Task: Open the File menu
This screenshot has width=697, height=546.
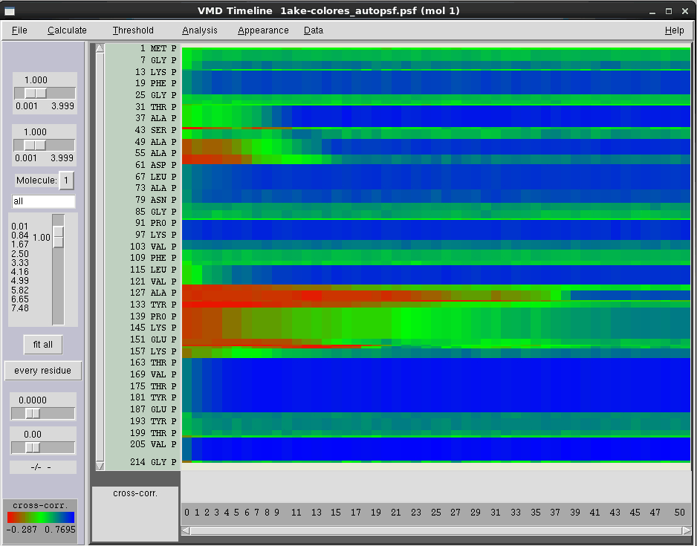Action: coord(19,30)
